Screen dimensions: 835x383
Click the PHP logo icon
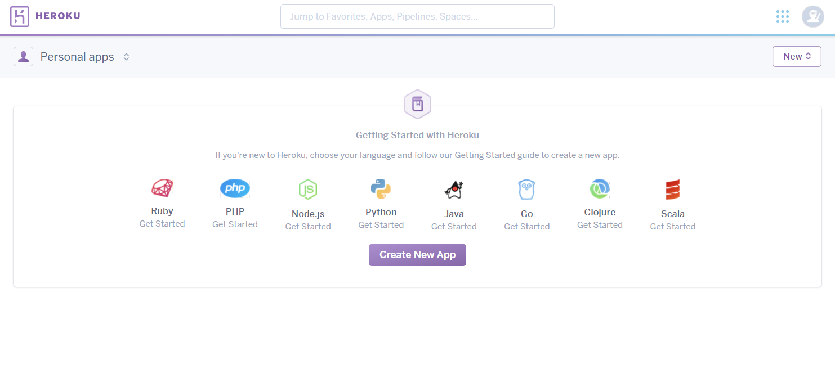click(235, 188)
